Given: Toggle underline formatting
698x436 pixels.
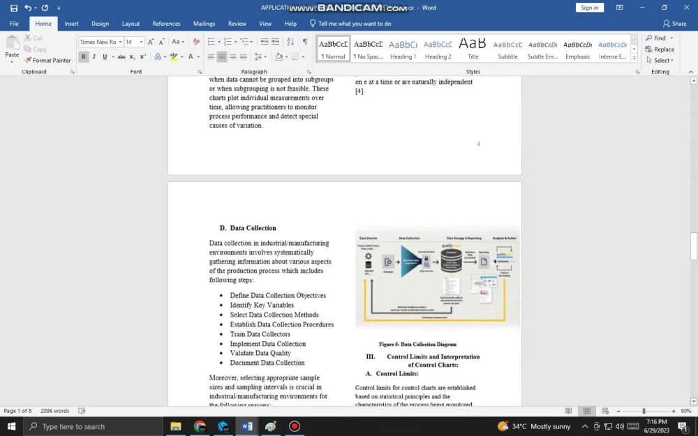Looking at the screenshot, I should [105, 57].
